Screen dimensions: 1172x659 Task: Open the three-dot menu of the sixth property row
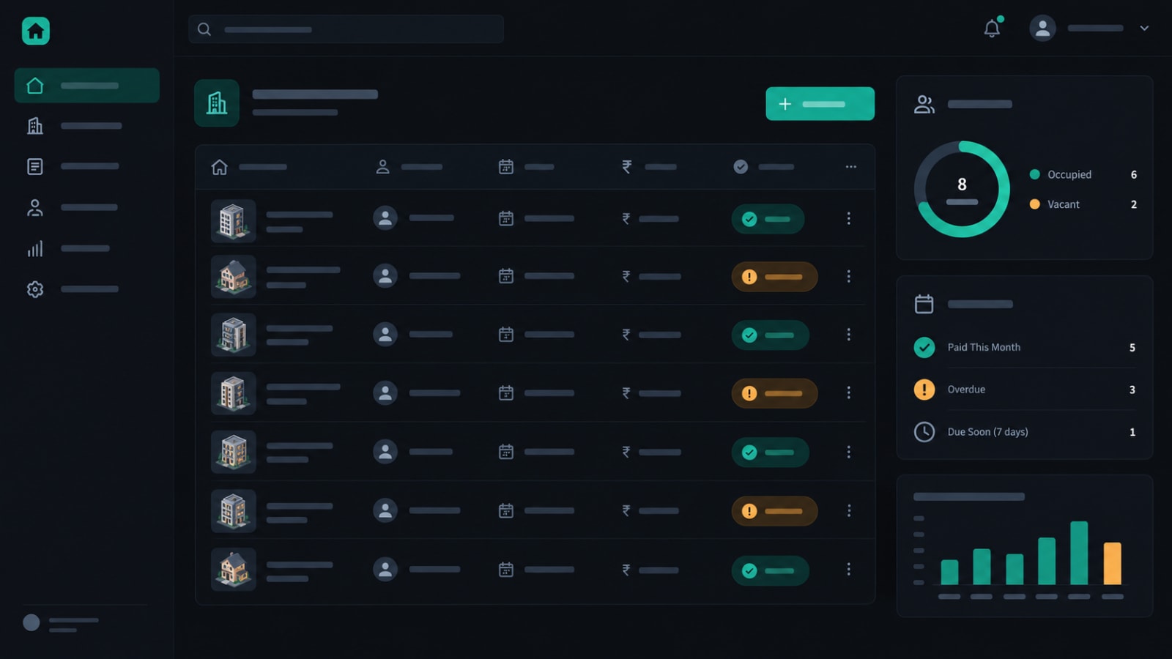tap(849, 510)
